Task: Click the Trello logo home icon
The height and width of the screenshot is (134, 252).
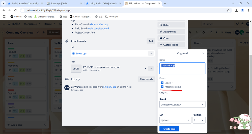Action: coord(14,24)
